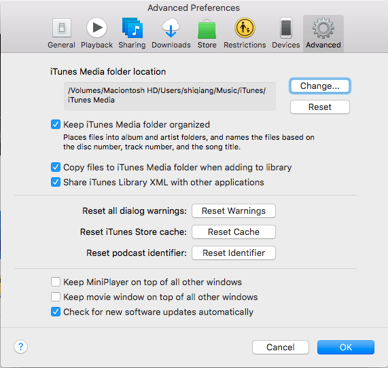Toggle Check for new software updates automatically
This screenshot has height=368, width=388.
coord(56,312)
